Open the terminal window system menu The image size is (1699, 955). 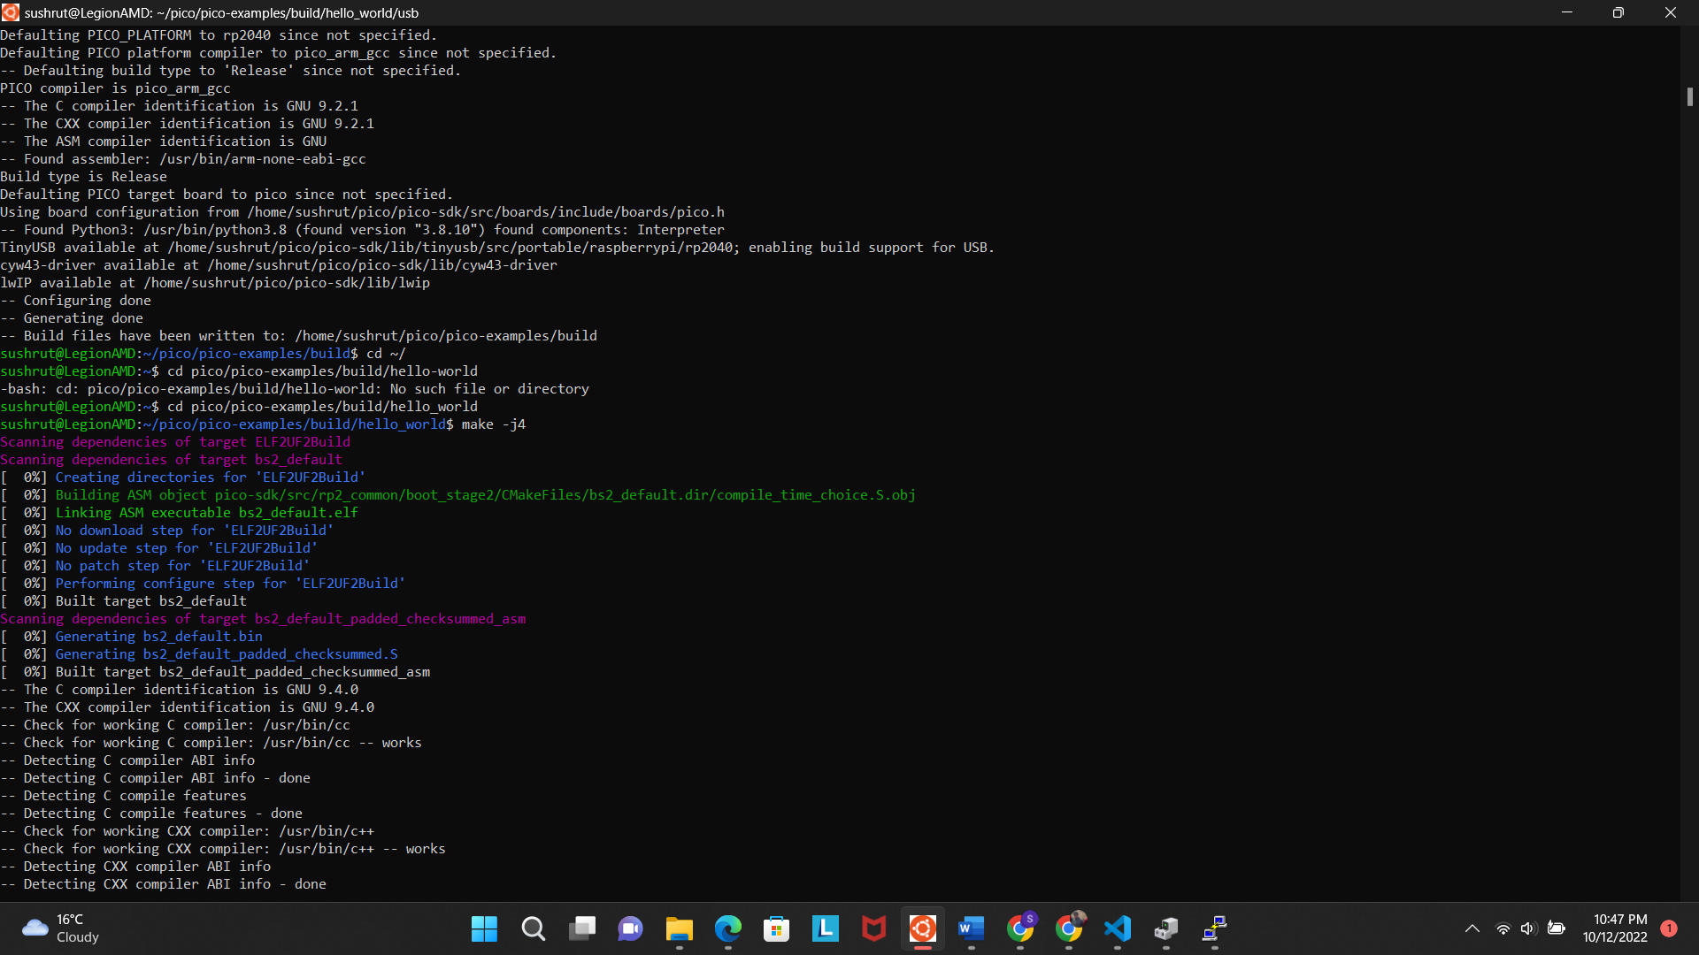tap(11, 12)
